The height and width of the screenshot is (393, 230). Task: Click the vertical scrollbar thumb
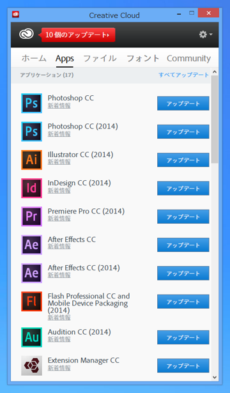(215, 119)
